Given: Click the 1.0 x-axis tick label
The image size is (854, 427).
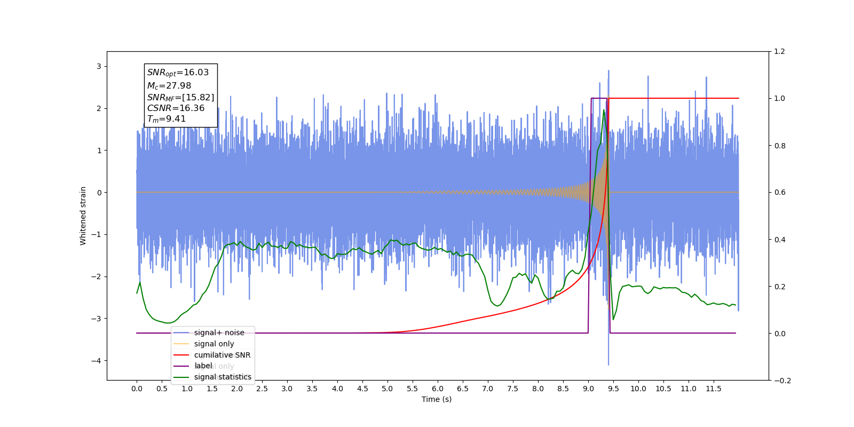Looking at the screenshot, I should 187,389.
